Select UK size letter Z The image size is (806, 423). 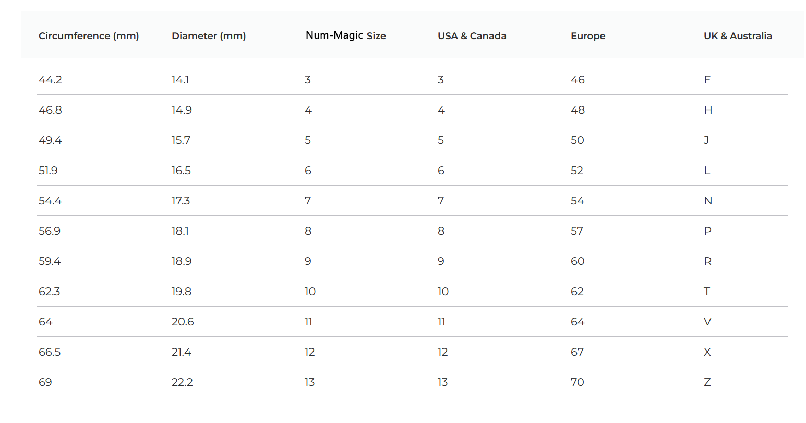click(707, 382)
